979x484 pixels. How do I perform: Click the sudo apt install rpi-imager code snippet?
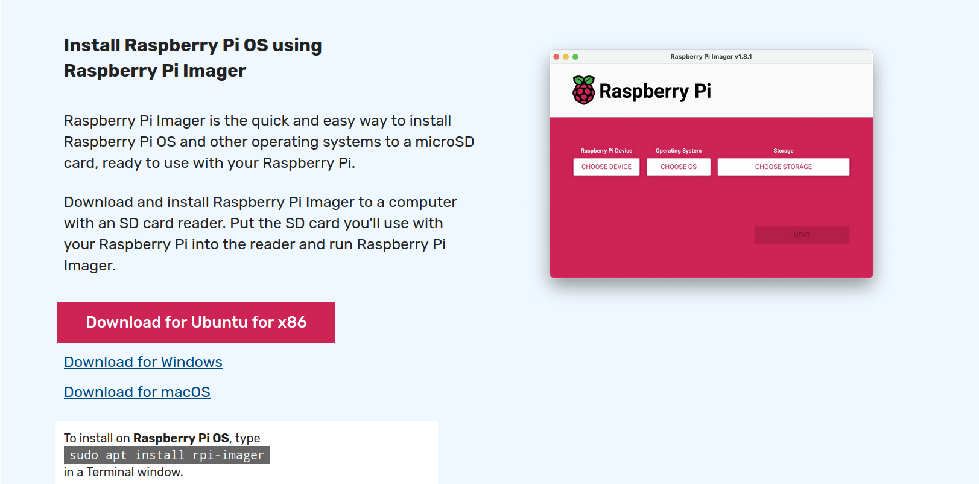click(x=167, y=455)
